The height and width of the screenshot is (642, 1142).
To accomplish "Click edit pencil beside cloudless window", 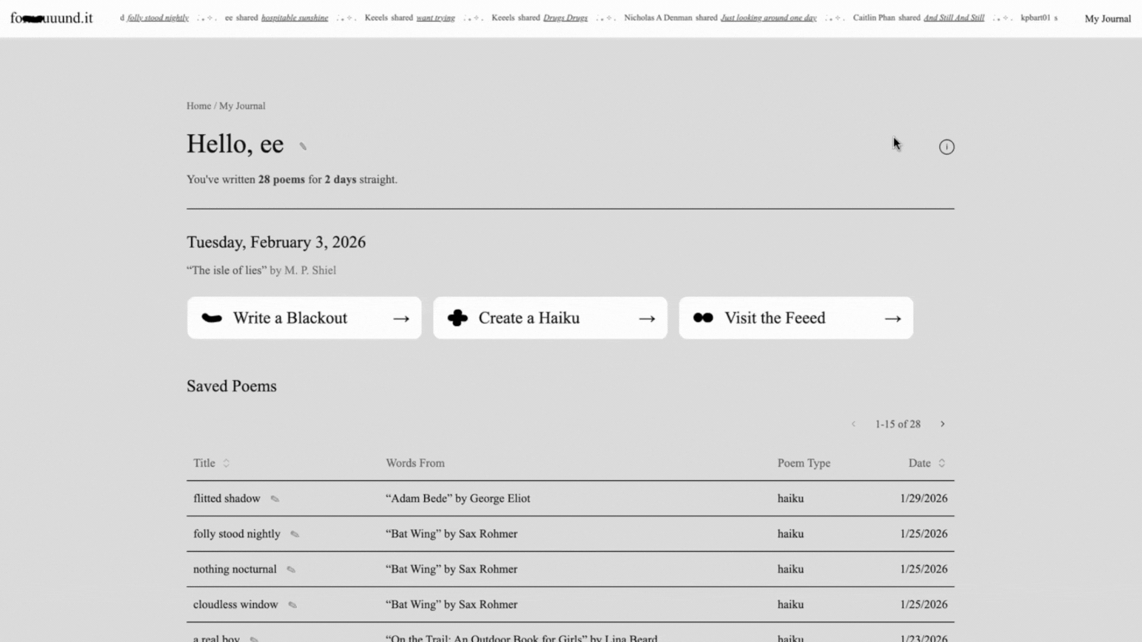I will click(293, 605).
